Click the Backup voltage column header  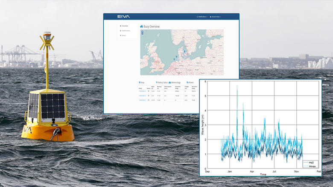point(159,88)
